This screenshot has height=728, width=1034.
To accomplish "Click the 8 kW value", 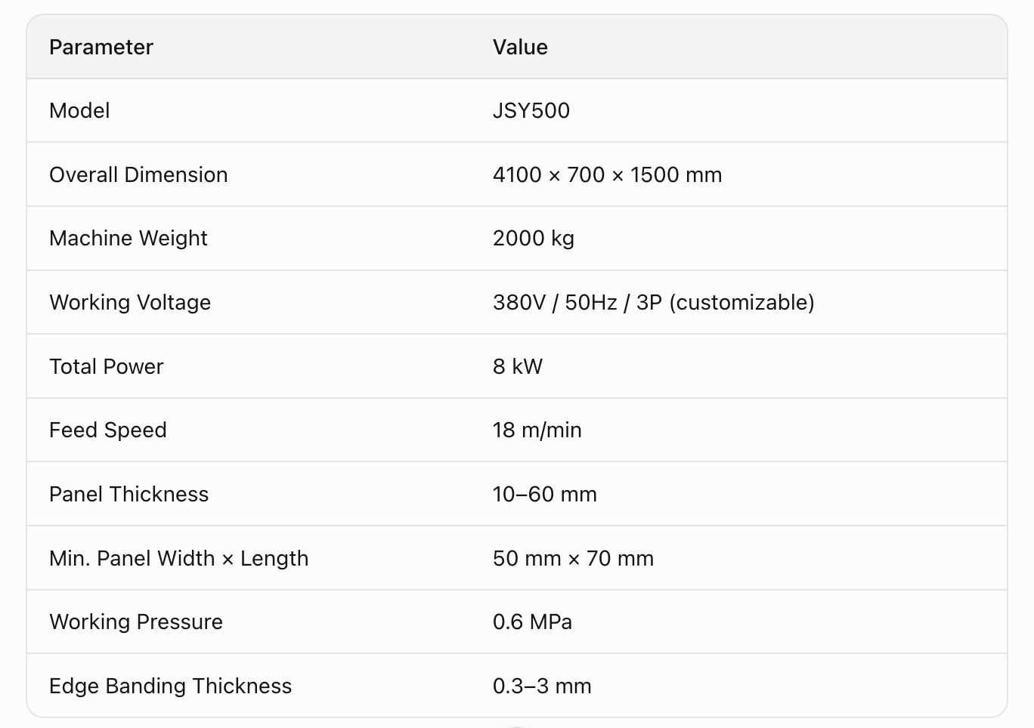I will point(518,366).
